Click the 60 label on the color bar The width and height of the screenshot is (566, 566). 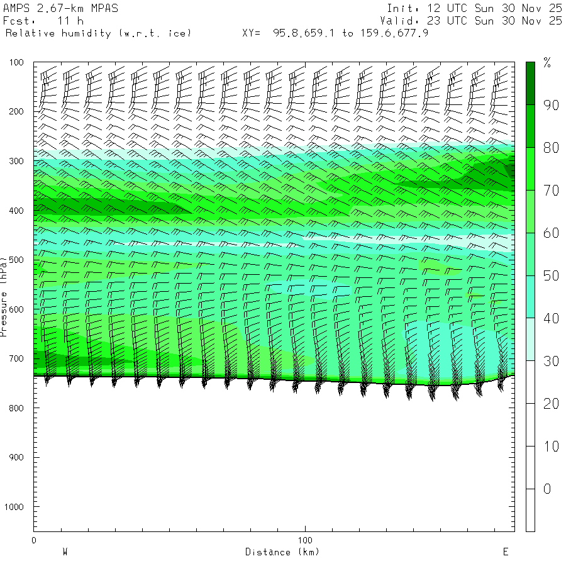click(551, 233)
